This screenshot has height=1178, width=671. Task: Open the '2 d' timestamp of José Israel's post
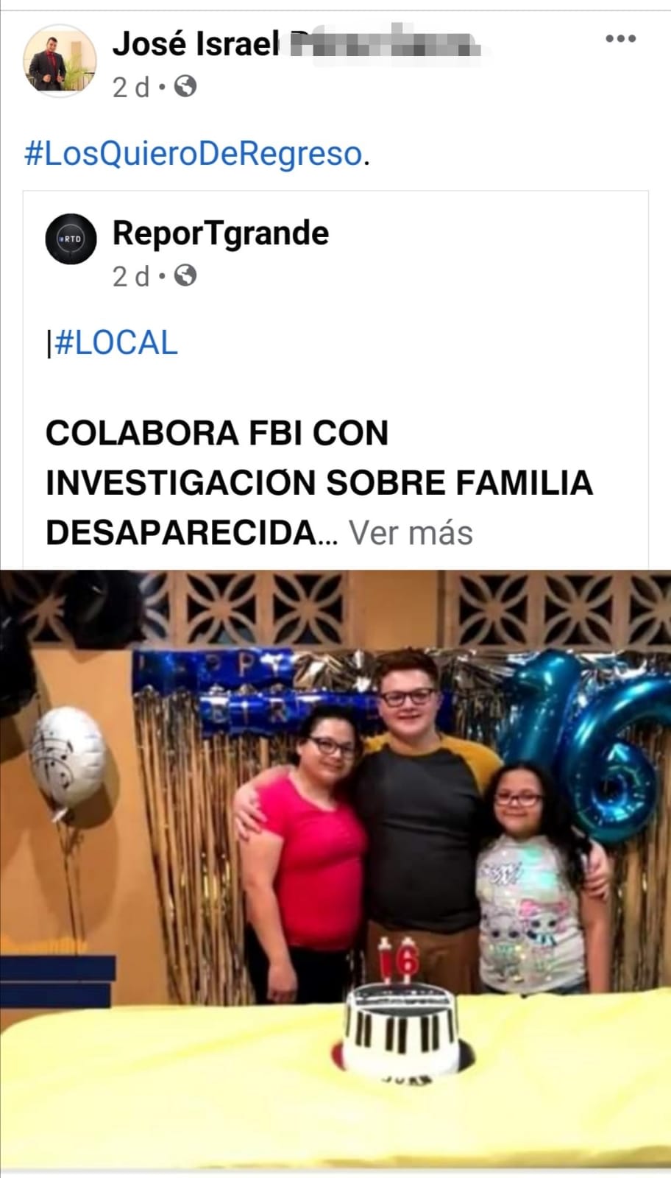click(131, 88)
